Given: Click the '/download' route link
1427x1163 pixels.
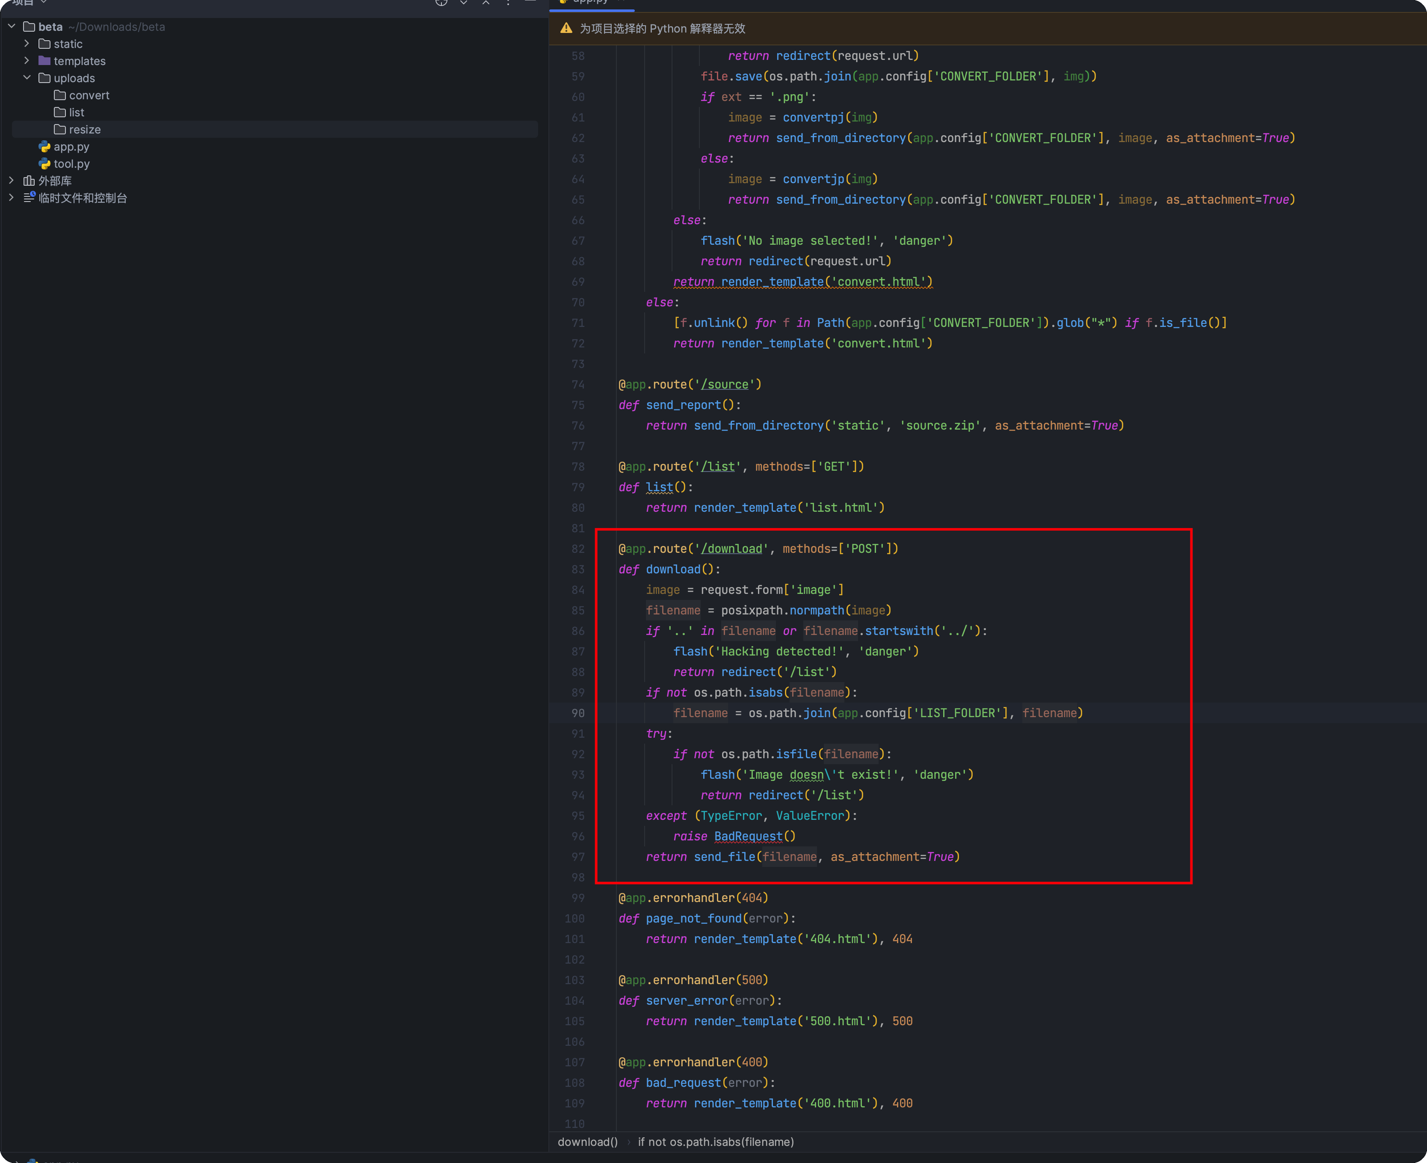Looking at the screenshot, I should pos(731,549).
